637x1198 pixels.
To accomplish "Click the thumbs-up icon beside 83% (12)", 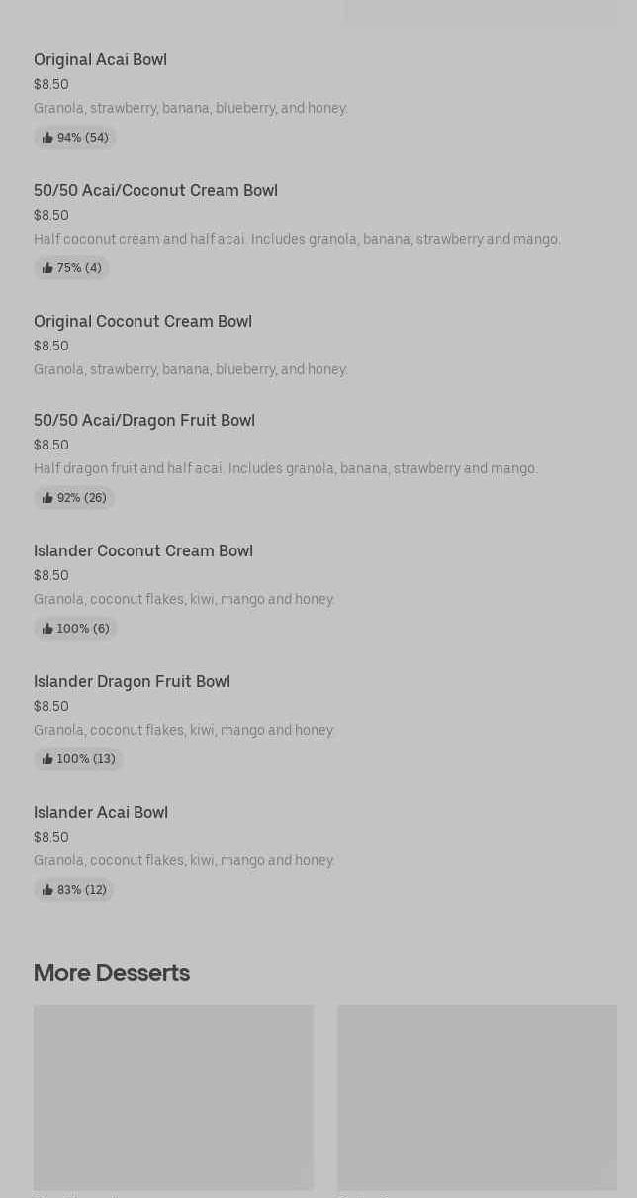I will 47,890.
